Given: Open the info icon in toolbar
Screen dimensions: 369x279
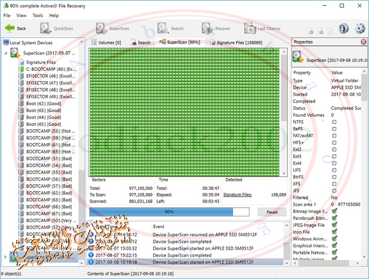Looking at the screenshot, I should [343, 29].
